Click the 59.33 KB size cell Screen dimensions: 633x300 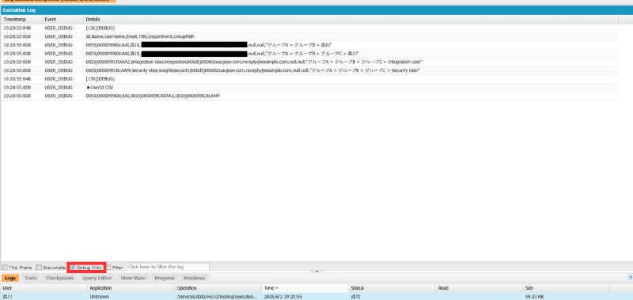(x=566, y=296)
